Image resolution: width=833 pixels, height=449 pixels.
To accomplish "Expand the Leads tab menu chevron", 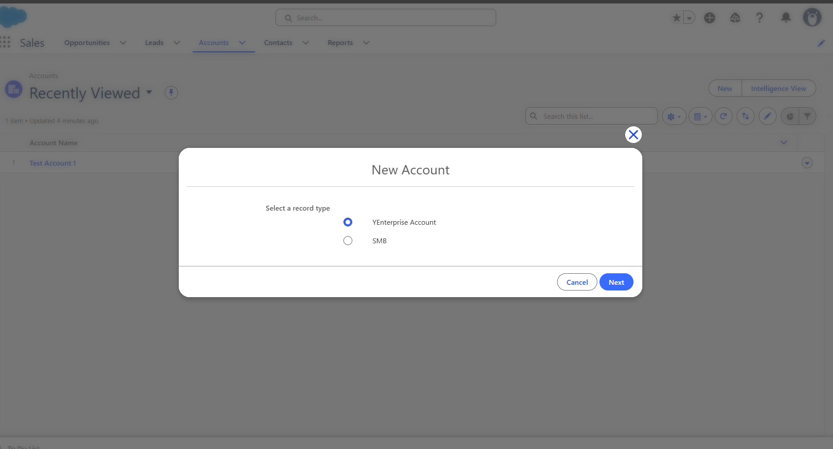I will 177,43.
